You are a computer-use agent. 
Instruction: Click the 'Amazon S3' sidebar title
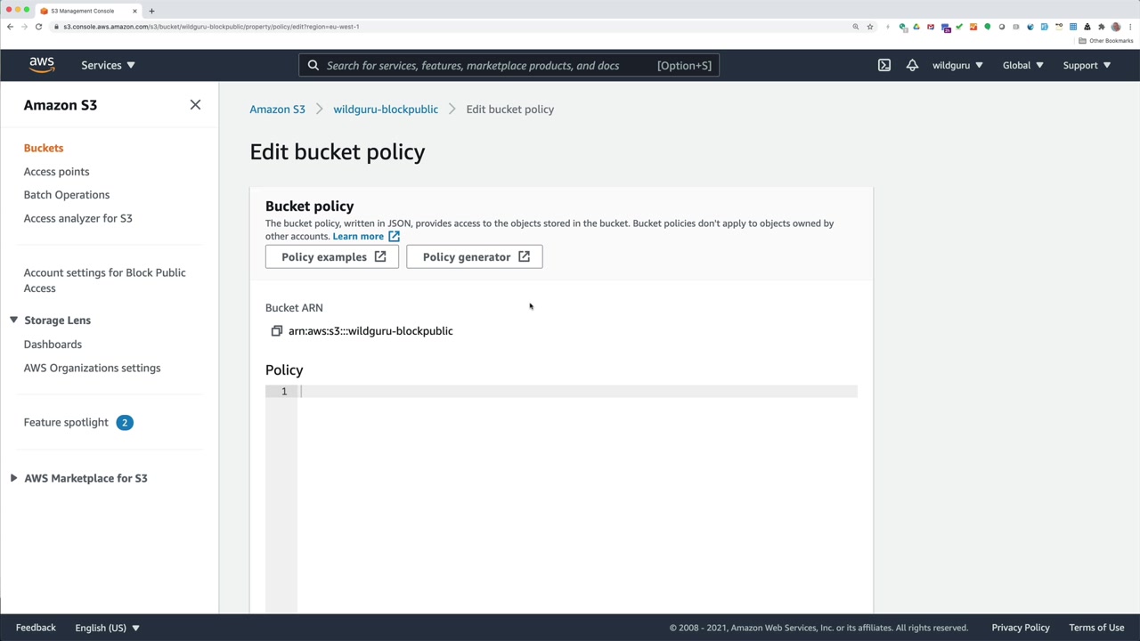point(61,105)
